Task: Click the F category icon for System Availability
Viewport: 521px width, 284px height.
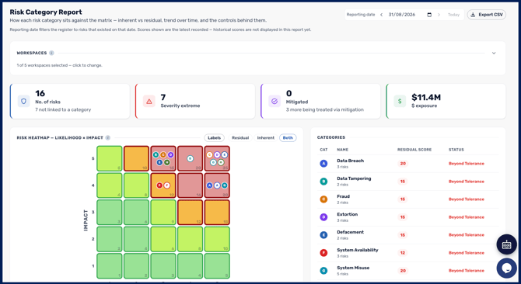Action: coord(323,253)
